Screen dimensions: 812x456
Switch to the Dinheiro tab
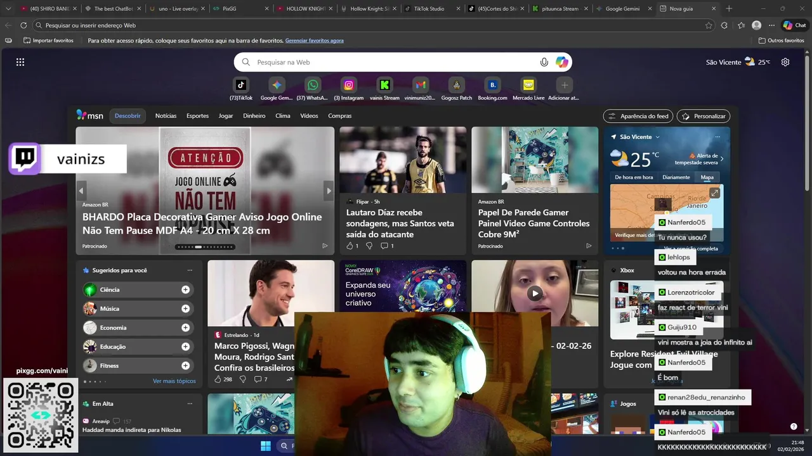click(254, 116)
